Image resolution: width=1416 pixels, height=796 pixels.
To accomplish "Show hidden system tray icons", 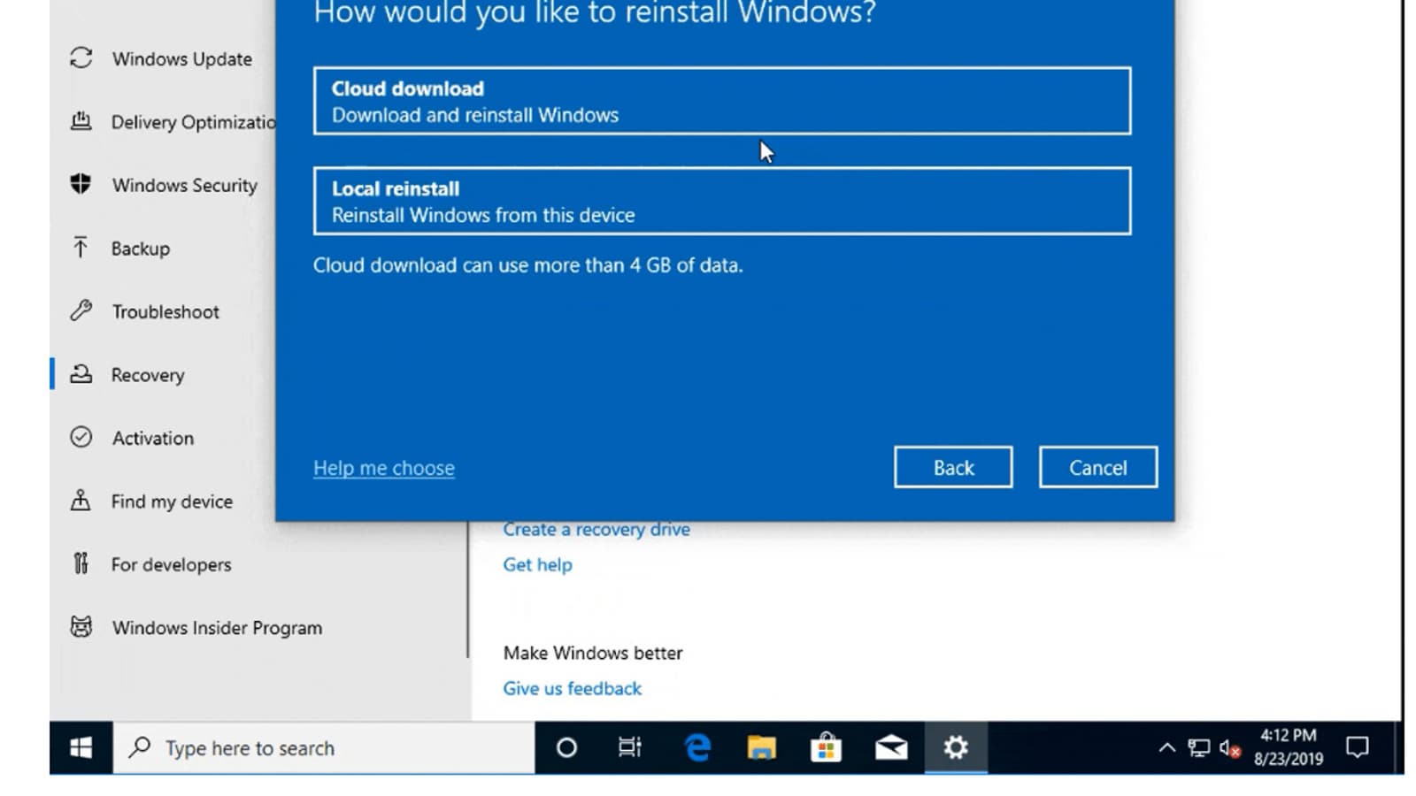I will point(1167,748).
